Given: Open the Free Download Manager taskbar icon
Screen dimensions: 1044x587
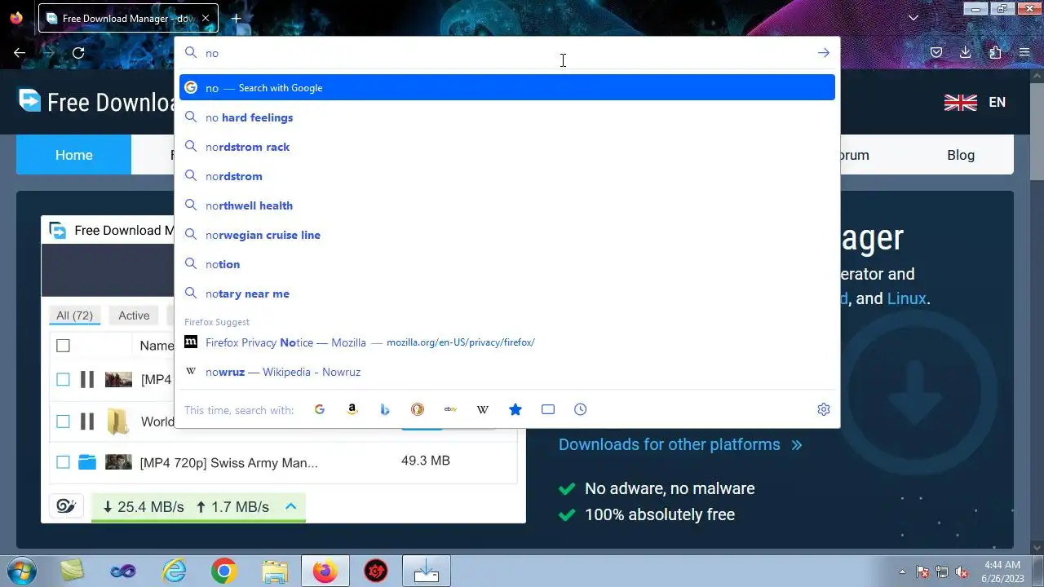Looking at the screenshot, I should [427, 572].
